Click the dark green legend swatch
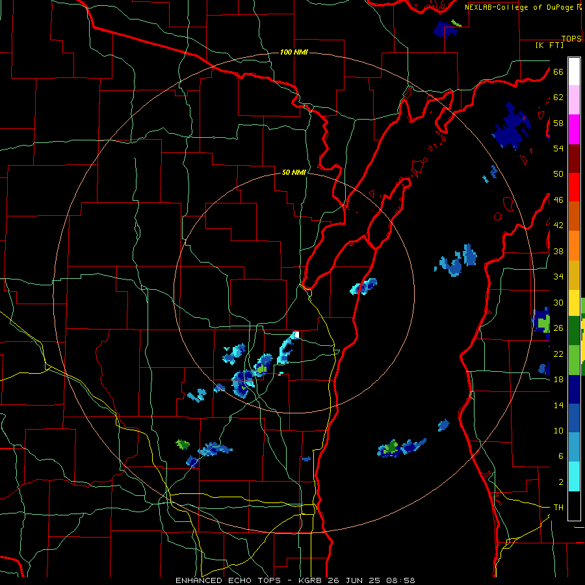585x585 pixels. (574, 331)
